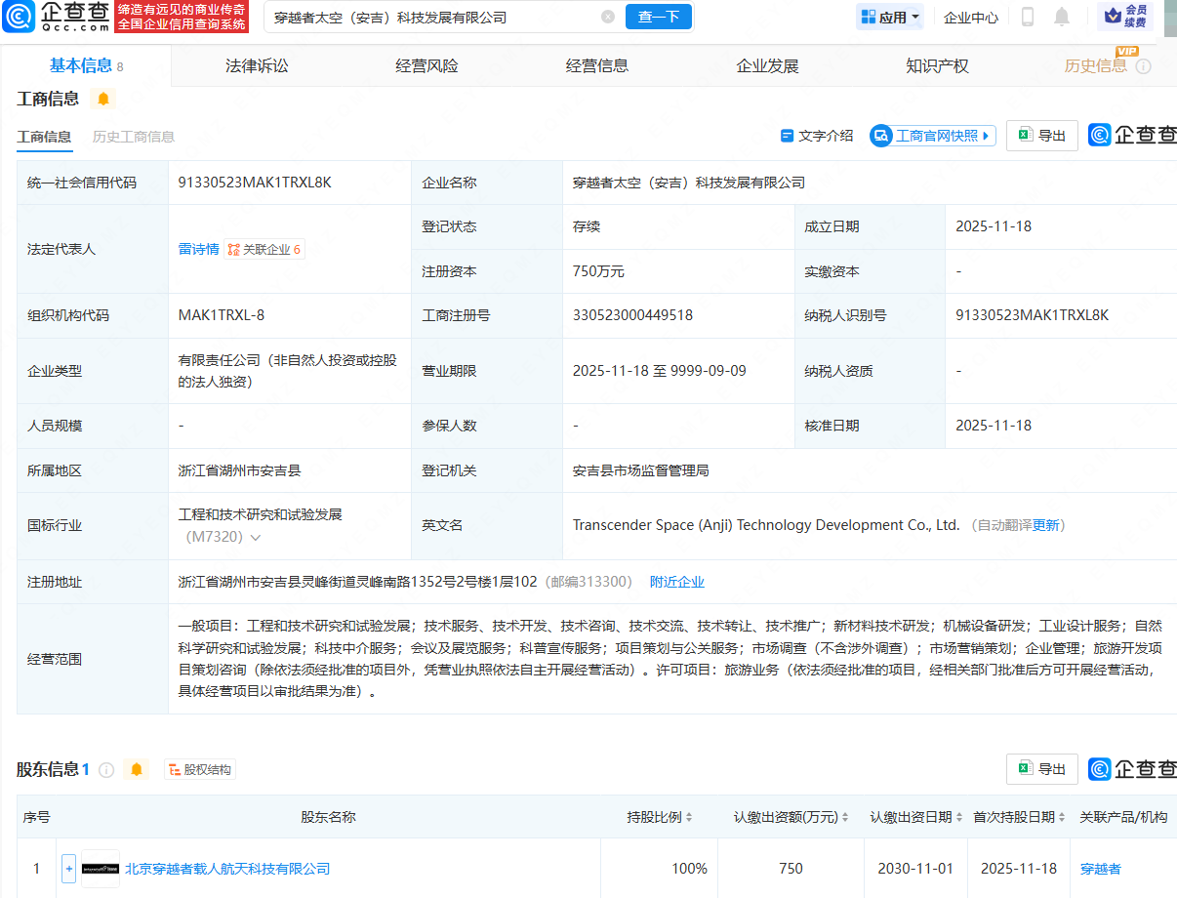
Task: Click the bell beside 工商信息 heading
Action: (x=103, y=99)
